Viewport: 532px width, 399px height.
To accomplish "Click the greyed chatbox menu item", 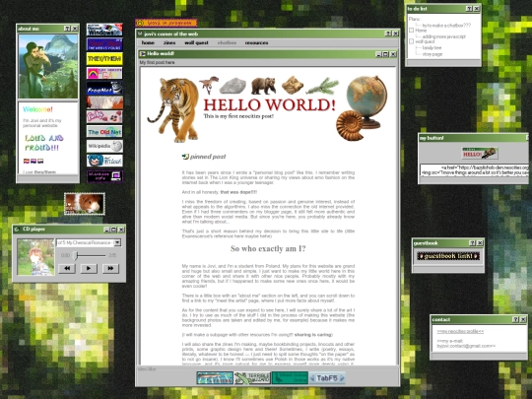I will pos(227,42).
